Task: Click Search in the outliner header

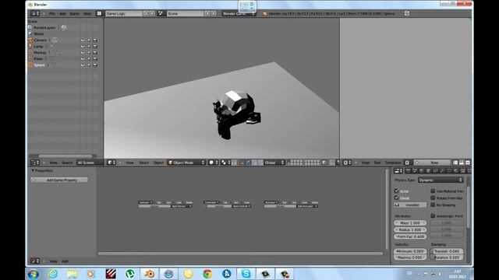Action: [67, 163]
